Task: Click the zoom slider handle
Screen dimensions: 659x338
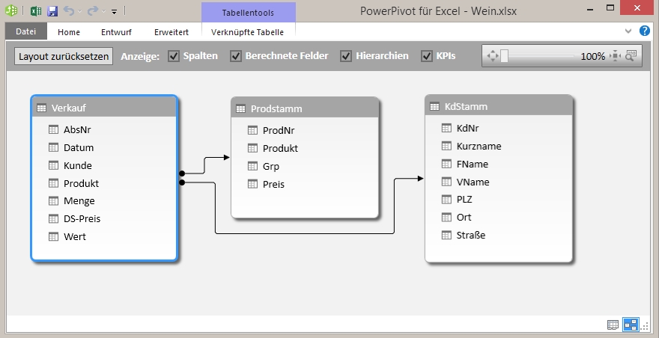Action: (505, 56)
